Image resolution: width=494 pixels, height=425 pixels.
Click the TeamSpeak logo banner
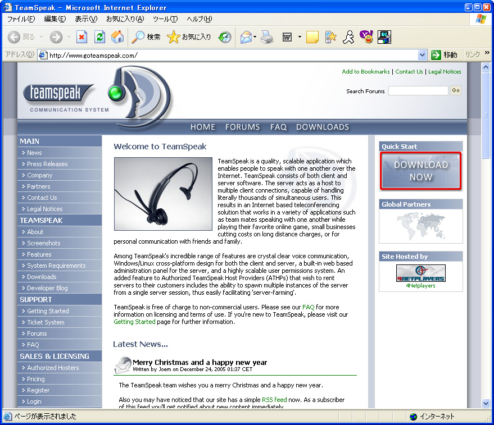click(x=97, y=97)
